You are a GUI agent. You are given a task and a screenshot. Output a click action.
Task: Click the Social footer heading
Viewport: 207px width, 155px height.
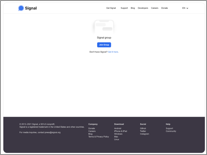143,124
